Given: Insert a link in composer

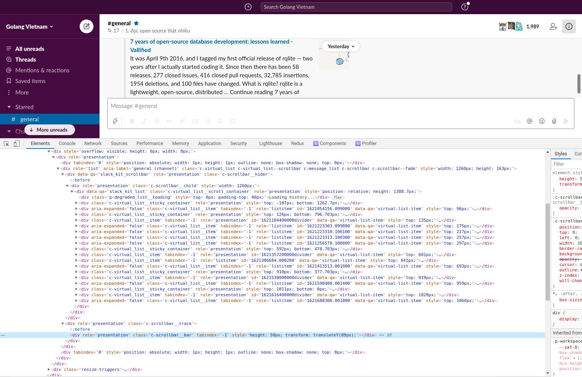Looking at the screenshot, I should tap(182, 121).
